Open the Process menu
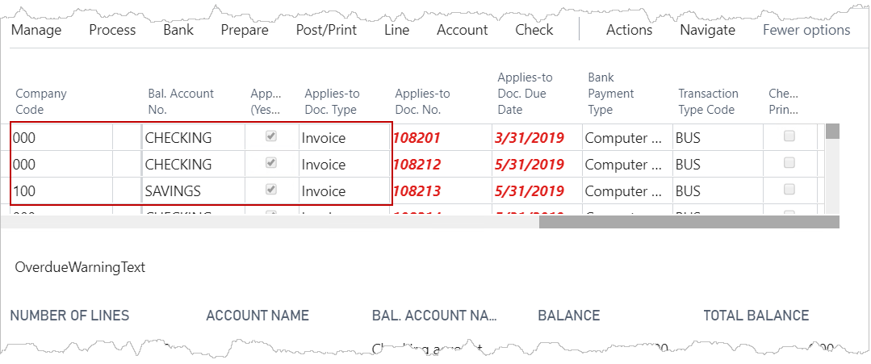 112,30
